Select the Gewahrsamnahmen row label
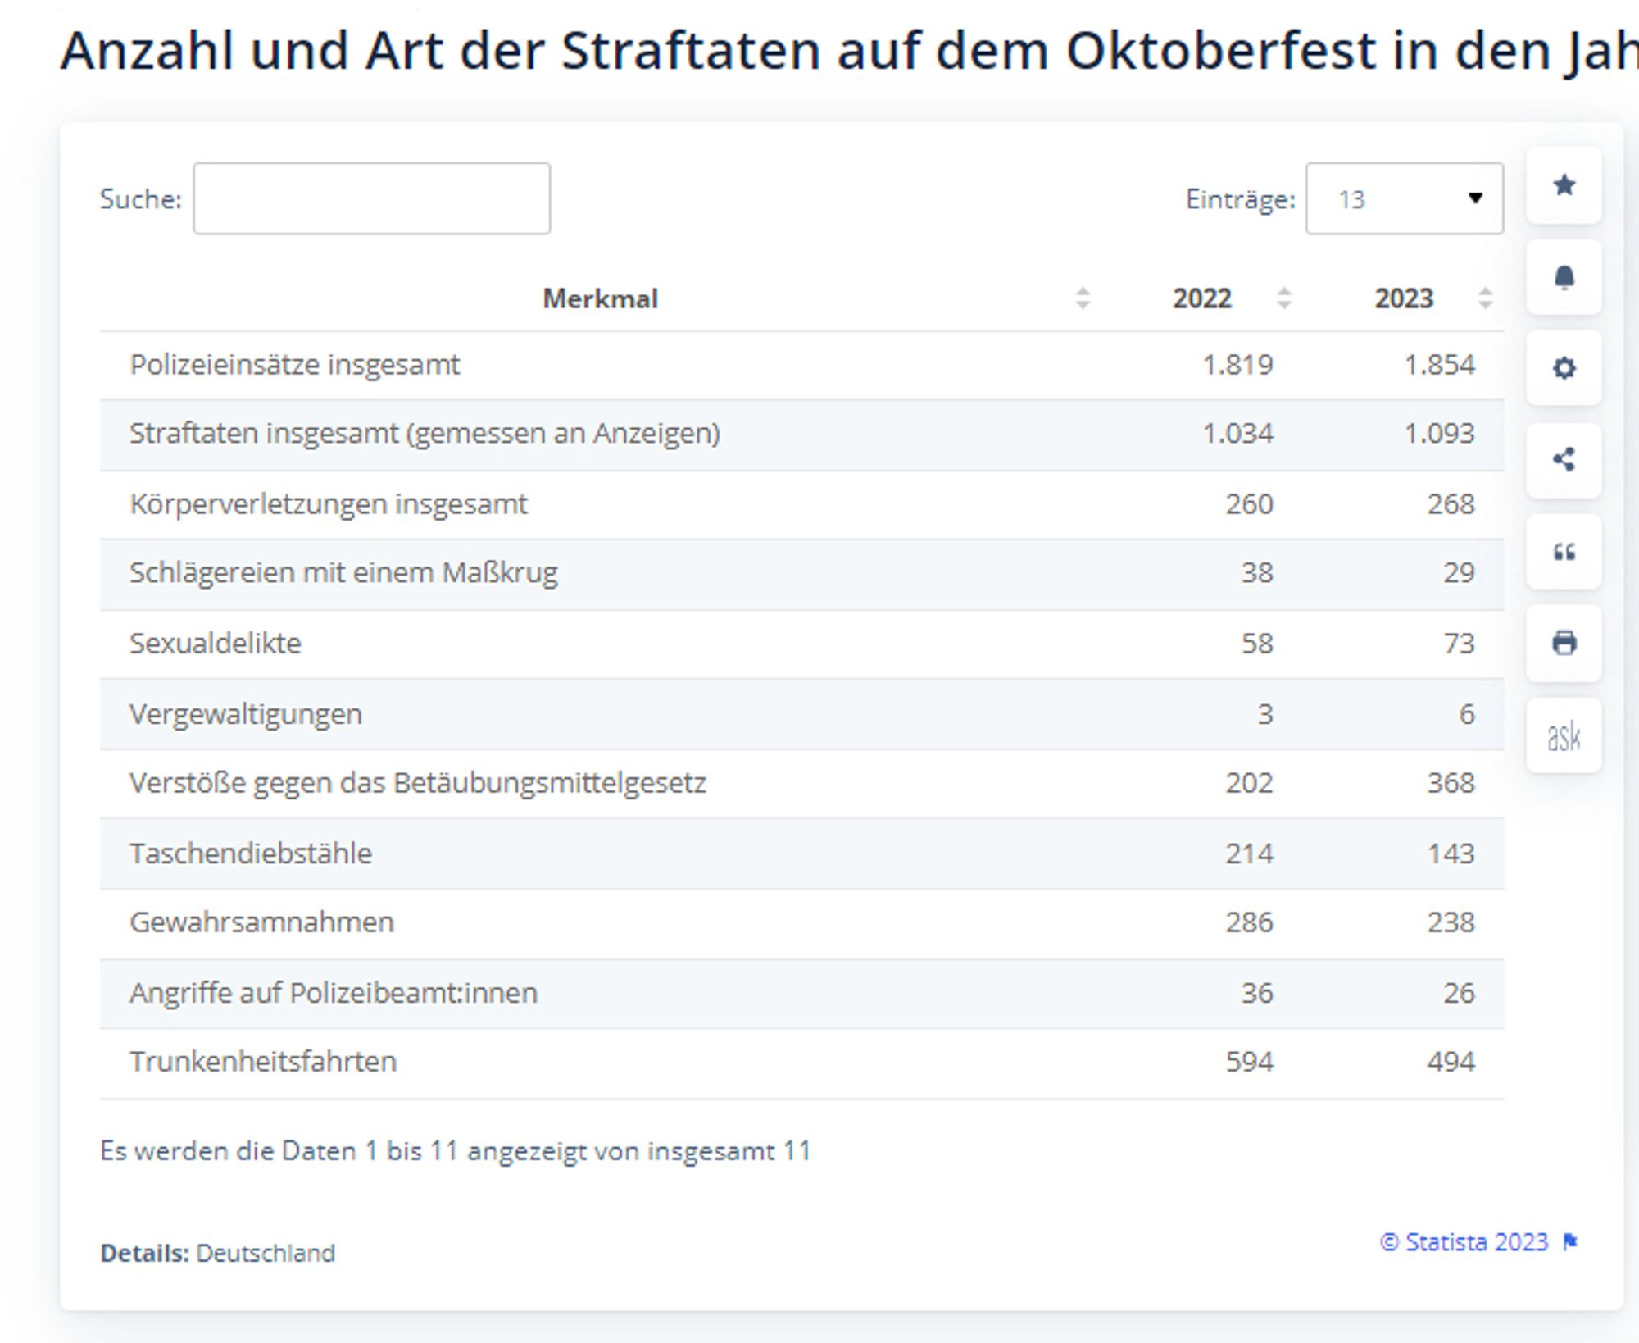This screenshot has width=1639, height=1343. 262,922
